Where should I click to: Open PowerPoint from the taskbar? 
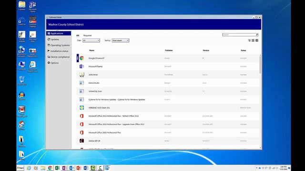pyautogui.click(x=79, y=168)
